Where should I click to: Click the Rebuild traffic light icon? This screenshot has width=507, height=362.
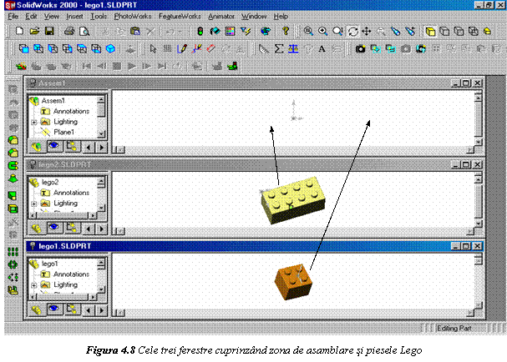200,31
